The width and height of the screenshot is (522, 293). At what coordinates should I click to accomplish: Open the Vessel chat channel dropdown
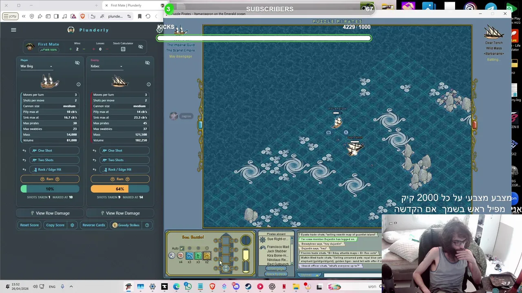coord(310,275)
